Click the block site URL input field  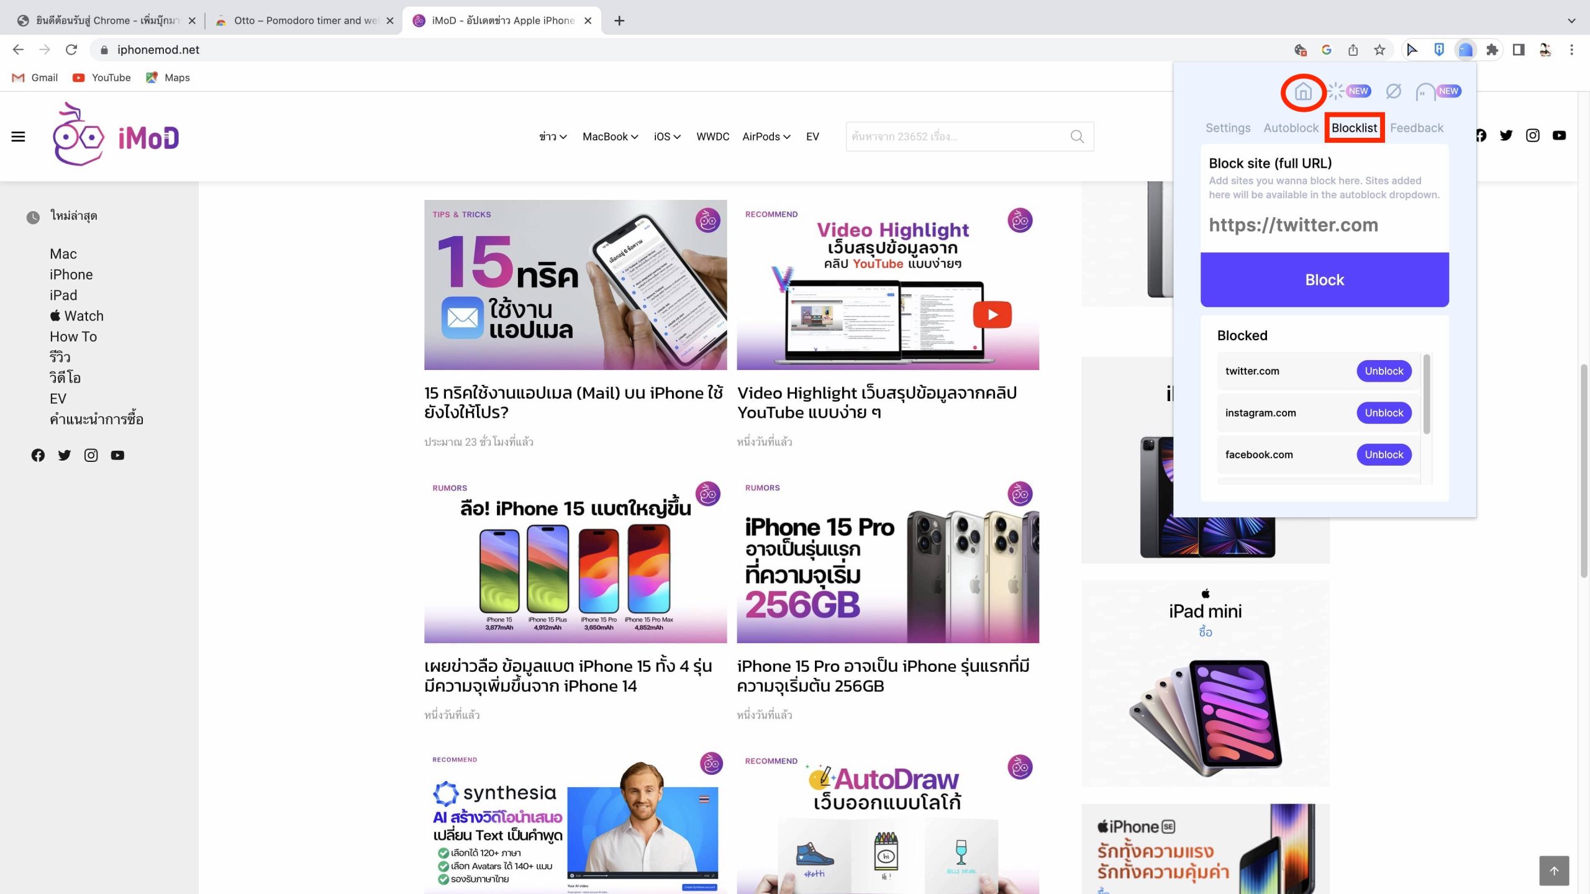pos(1324,225)
